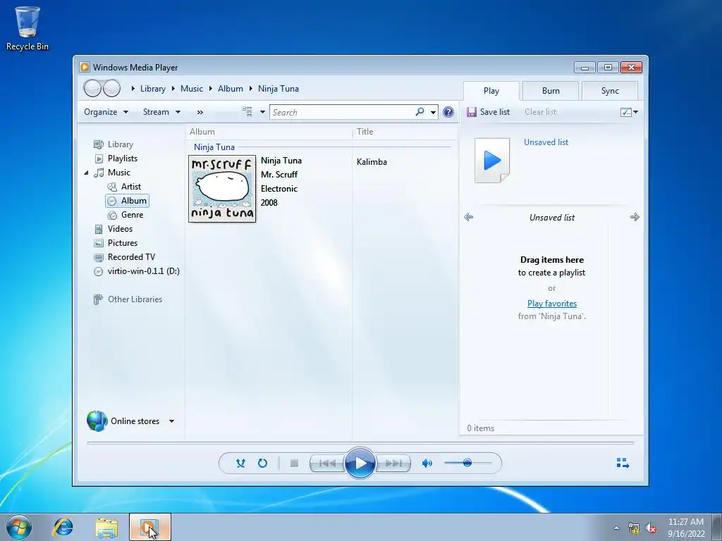Select Album under Music

127,201
